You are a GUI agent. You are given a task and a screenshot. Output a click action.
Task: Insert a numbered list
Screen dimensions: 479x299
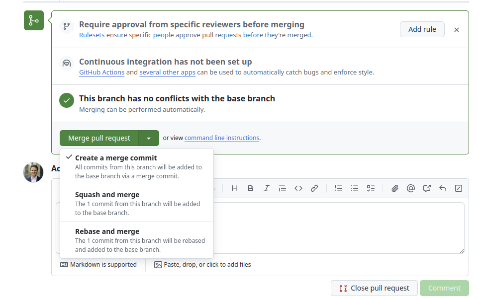339,188
